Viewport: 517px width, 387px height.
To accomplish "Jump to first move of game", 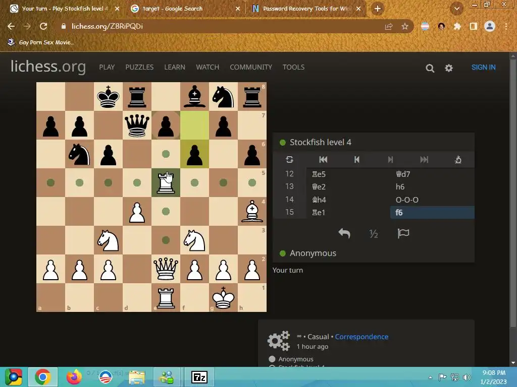I will pyautogui.click(x=323, y=160).
